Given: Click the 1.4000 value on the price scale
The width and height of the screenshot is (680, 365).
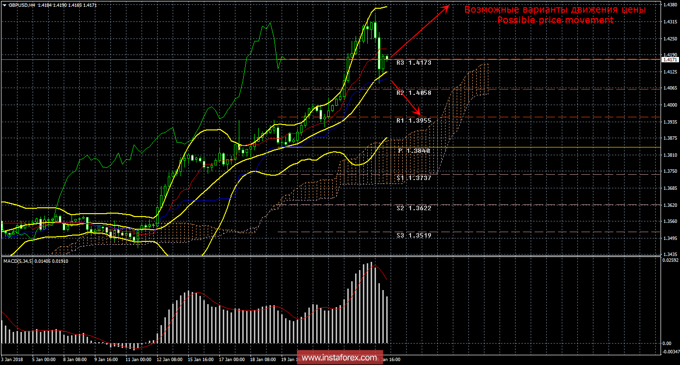Looking at the screenshot, I should (669, 105).
